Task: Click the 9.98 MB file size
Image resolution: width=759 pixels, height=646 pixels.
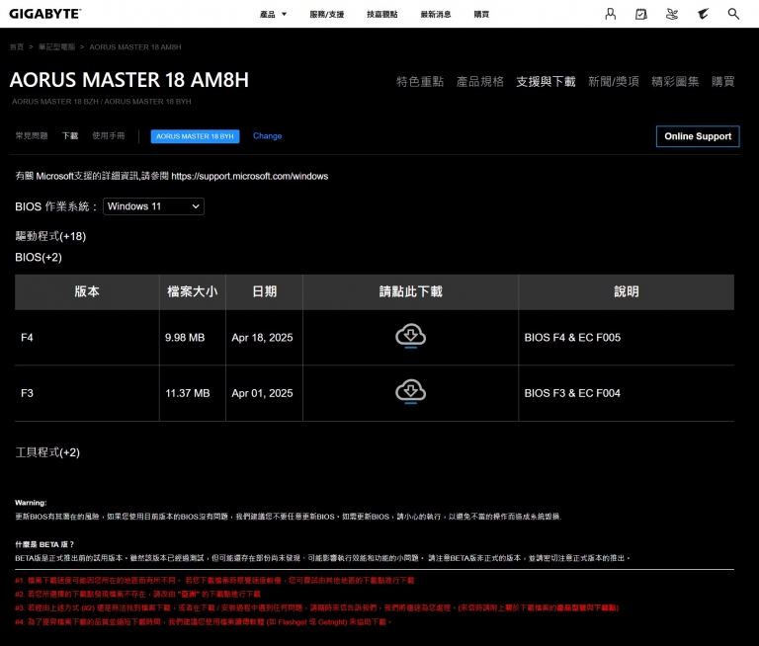Action: tap(185, 337)
